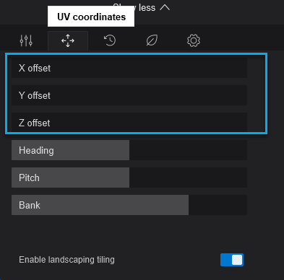Click the UV coordinates tooltip label
This screenshot has height=280, width=284.
pos(91,17)
